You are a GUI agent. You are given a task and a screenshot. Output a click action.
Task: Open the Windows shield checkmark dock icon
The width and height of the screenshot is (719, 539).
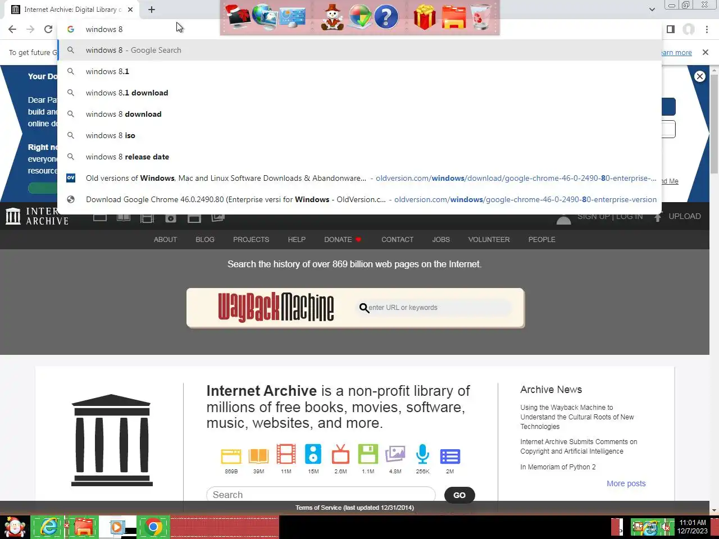click(x=360, y=17)
